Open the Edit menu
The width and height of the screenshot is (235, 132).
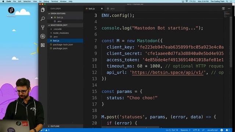(19, 1)
